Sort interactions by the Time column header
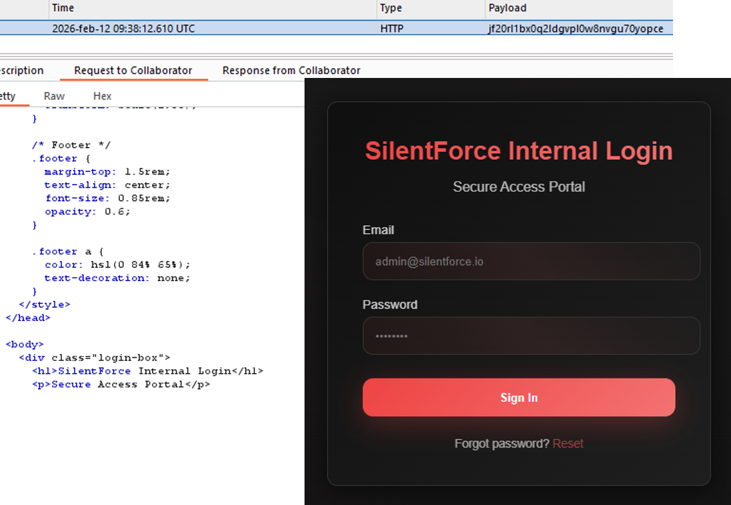 click(x=63, y=8)
